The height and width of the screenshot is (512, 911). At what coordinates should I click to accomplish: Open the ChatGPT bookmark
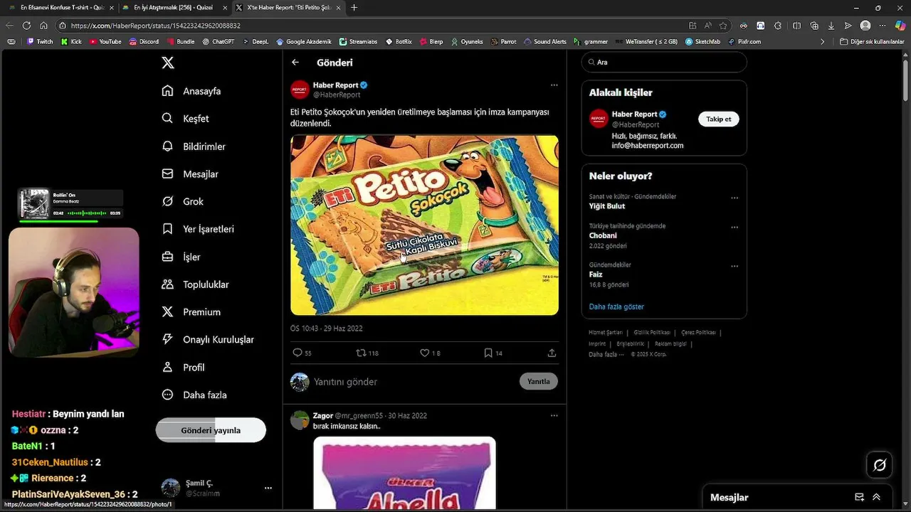(x=218, y=42)
